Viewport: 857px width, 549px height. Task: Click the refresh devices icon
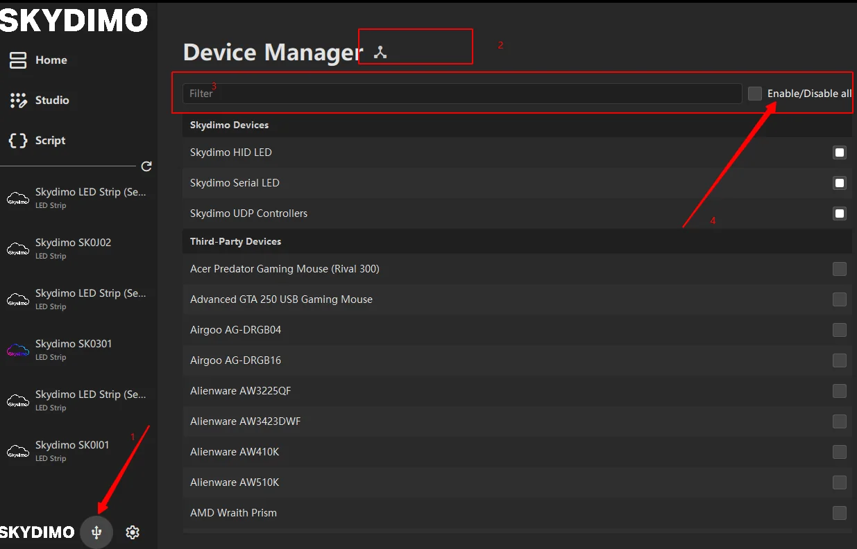coord(146,166)
